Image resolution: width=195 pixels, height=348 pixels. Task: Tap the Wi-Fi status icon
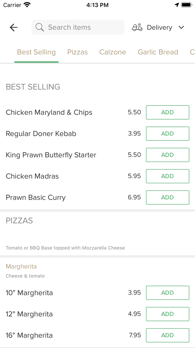point(27,5)
